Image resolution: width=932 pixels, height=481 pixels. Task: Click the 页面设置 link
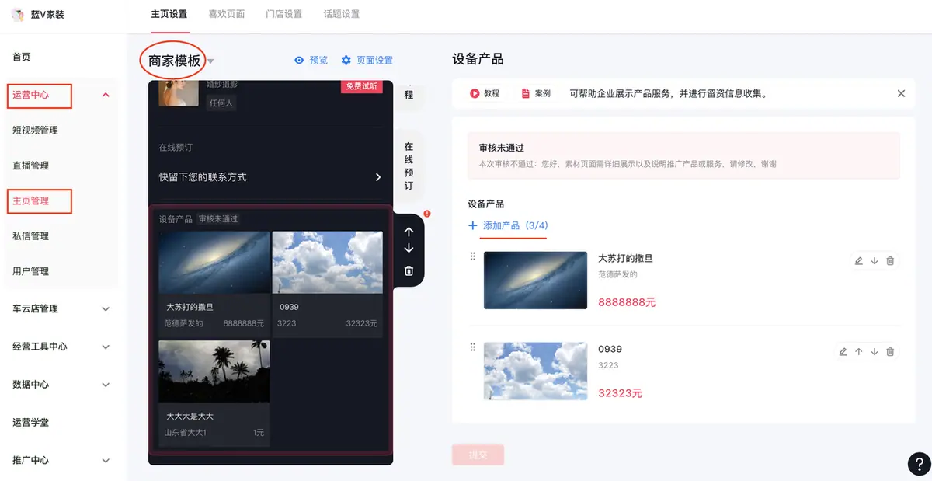point(375,61)
